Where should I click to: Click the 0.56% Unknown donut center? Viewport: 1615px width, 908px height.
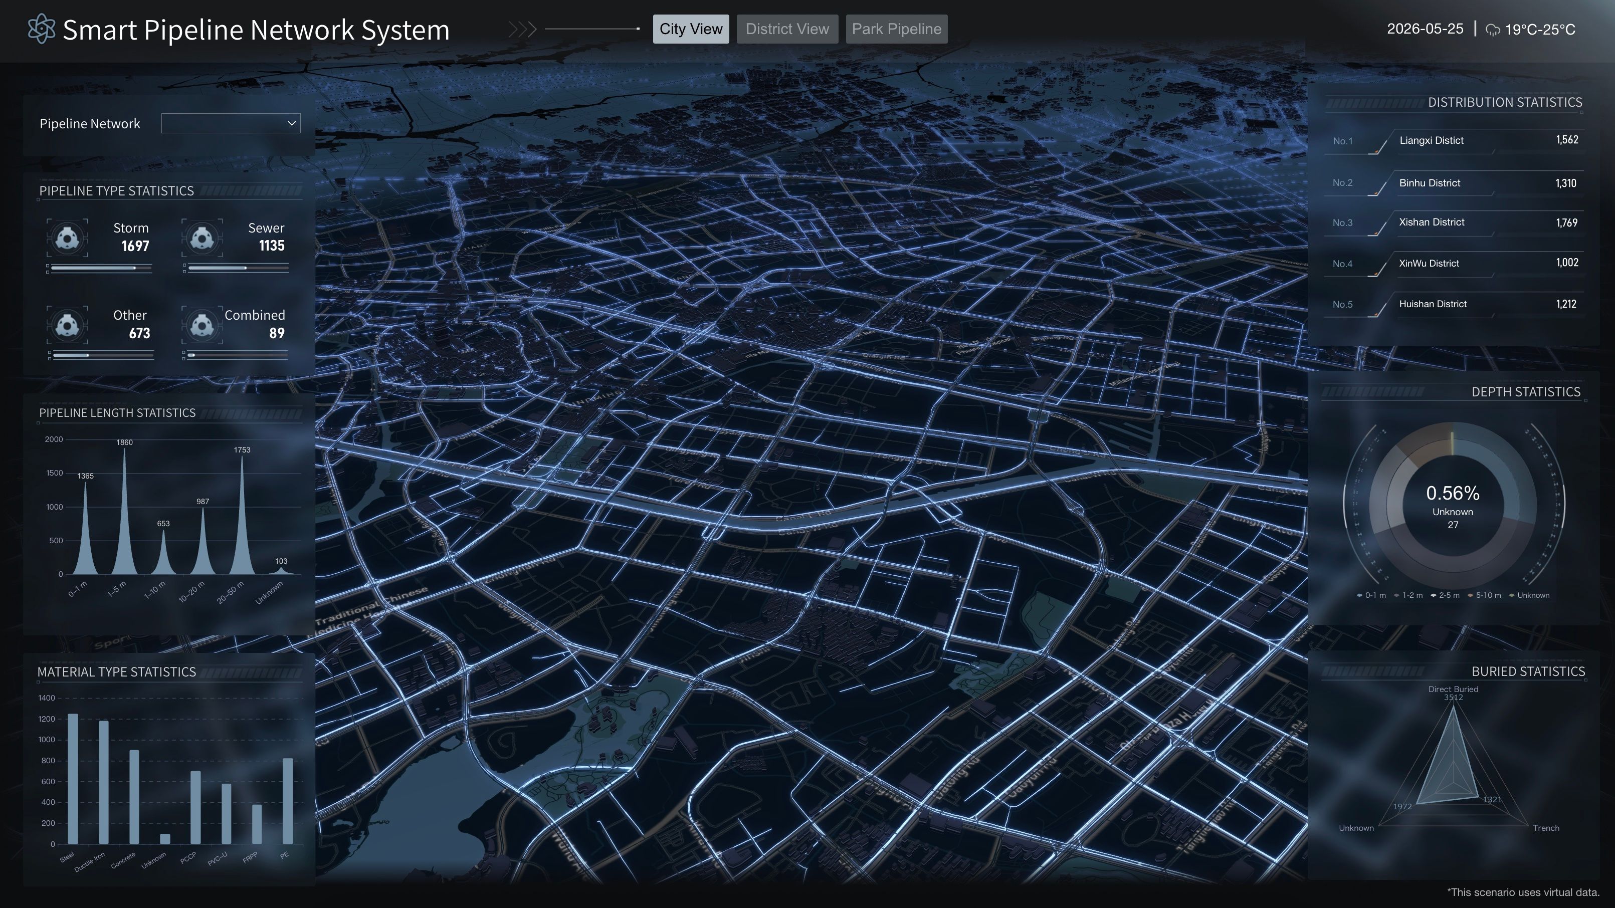coord(1453,506)
